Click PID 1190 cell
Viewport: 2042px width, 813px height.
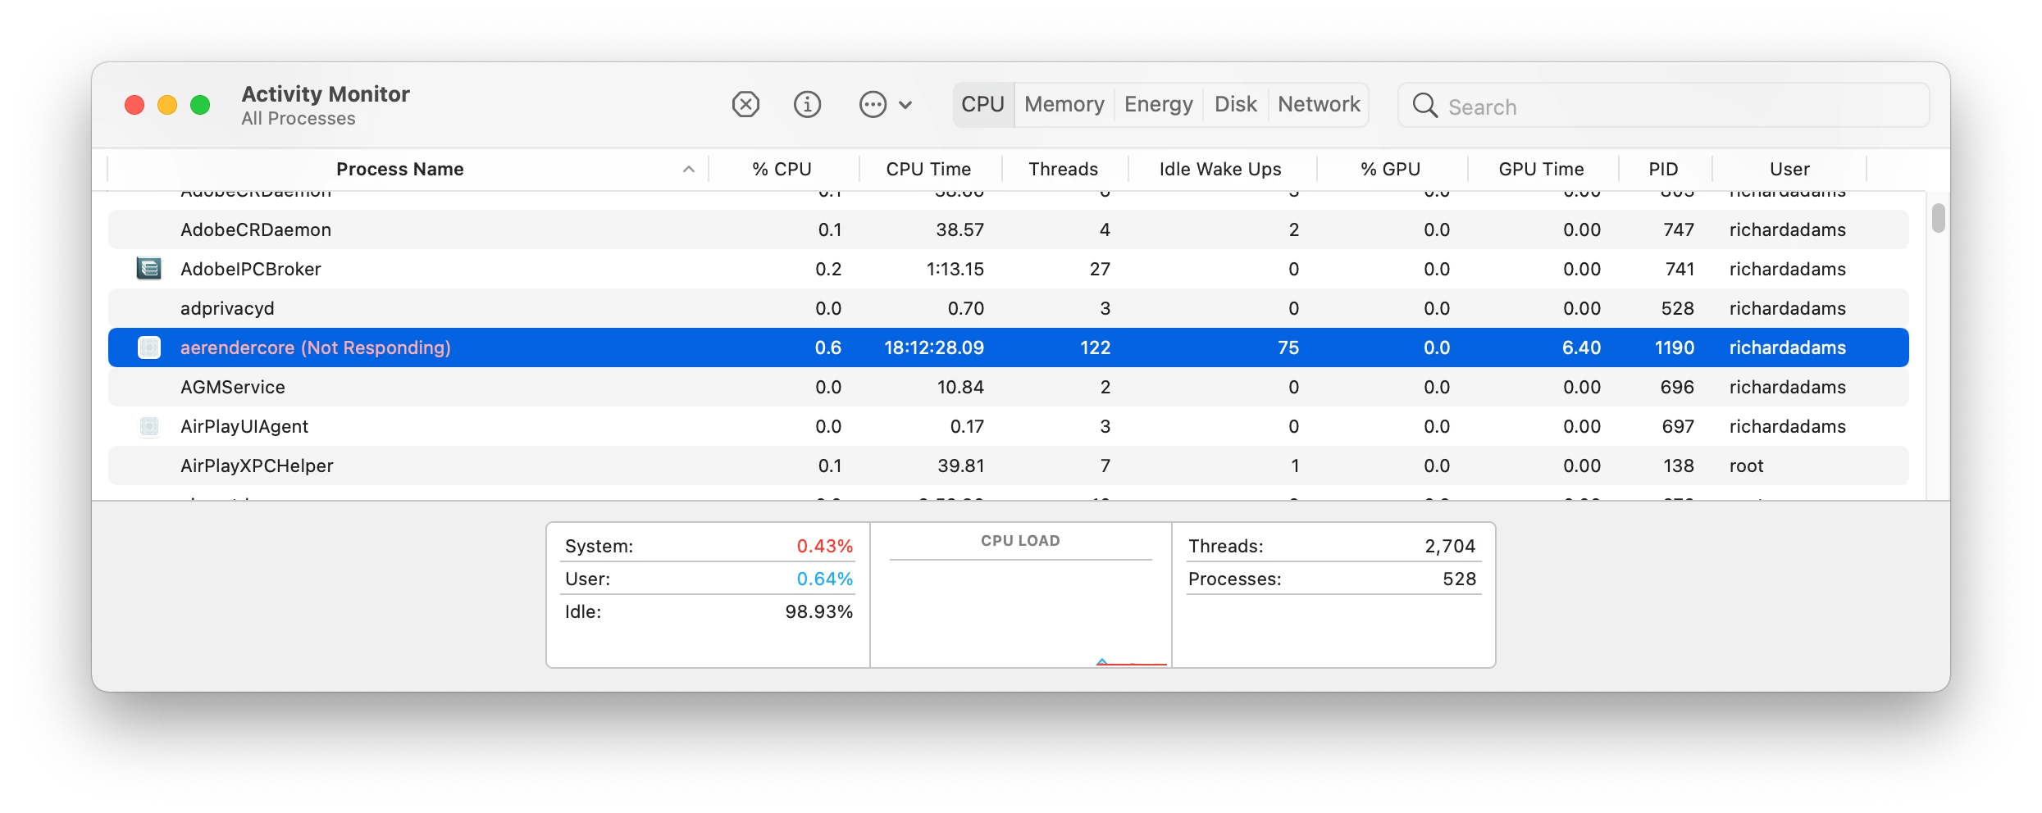(1675, 347)
